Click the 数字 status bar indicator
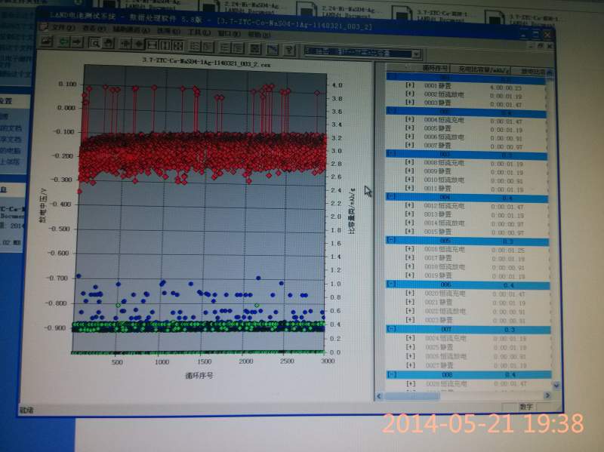604x452 pixels. [525, 407]
